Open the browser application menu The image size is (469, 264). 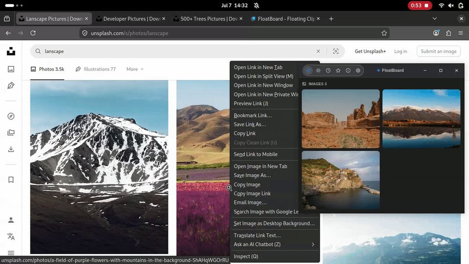pyautogui.click(x=461, y=33)
